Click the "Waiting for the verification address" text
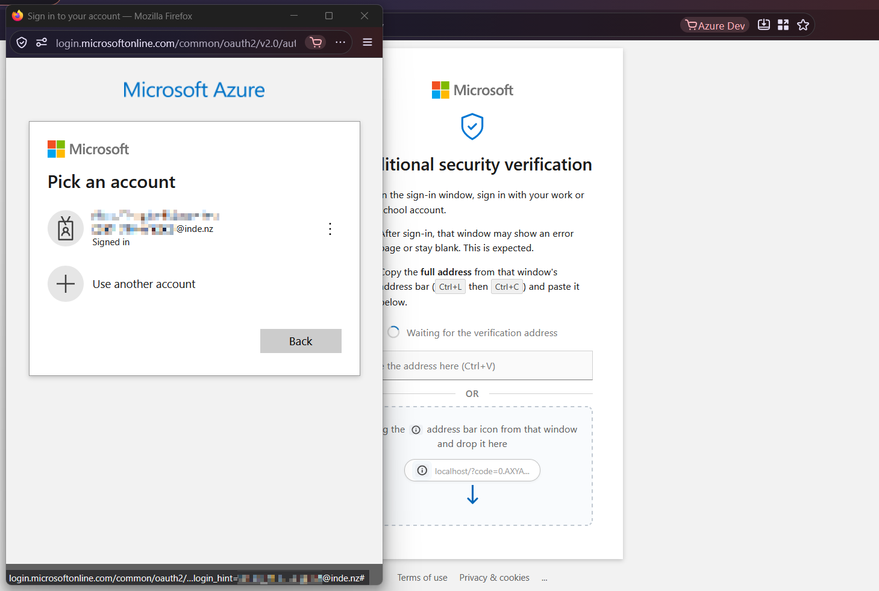Image resolution: width=879 pixels, height=591 pixels. [482, 333]
